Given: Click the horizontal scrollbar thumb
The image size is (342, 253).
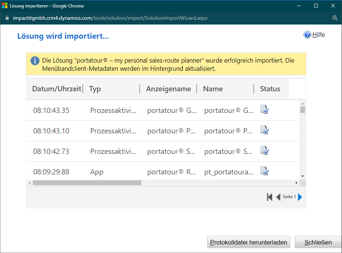Looking at the screenshot, I should pyautogui.click(x=87, y=183).
